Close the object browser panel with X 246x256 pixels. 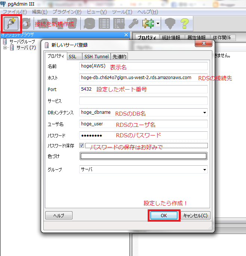pyautogui.click(x=126, y=35)
